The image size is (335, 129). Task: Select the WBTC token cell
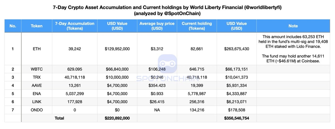pos(37,69)
